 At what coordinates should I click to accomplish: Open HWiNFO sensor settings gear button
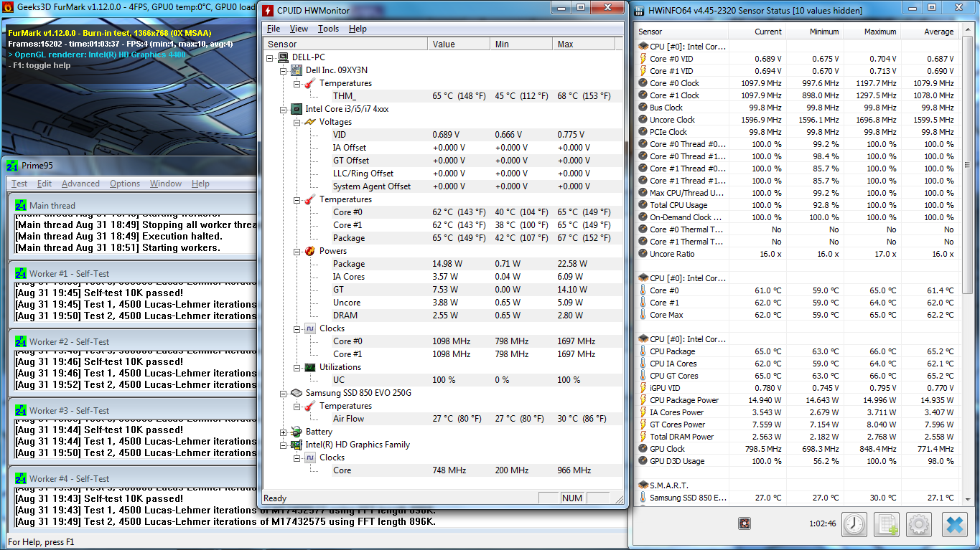(919, 525)
